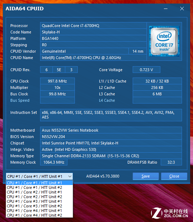193x222 pixels.
Task: Click the Close button
Action: (x=174, y=176)
